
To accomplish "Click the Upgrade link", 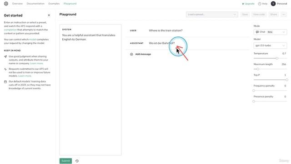I will pos(248,4).
